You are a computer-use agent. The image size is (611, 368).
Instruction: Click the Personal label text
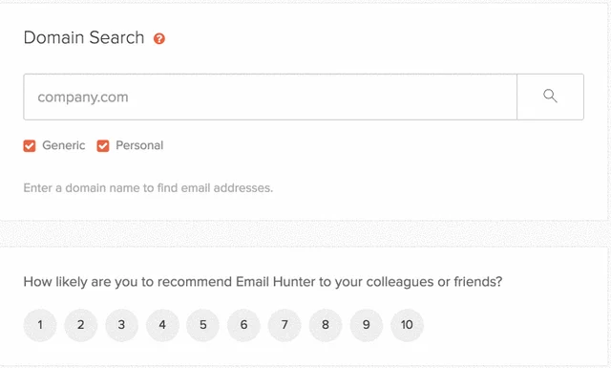point(139,145)
